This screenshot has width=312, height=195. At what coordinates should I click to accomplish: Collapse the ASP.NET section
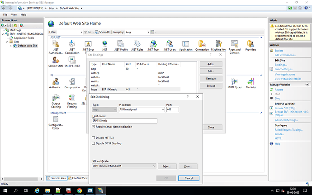pyautogui.click(x=261, y=38)
